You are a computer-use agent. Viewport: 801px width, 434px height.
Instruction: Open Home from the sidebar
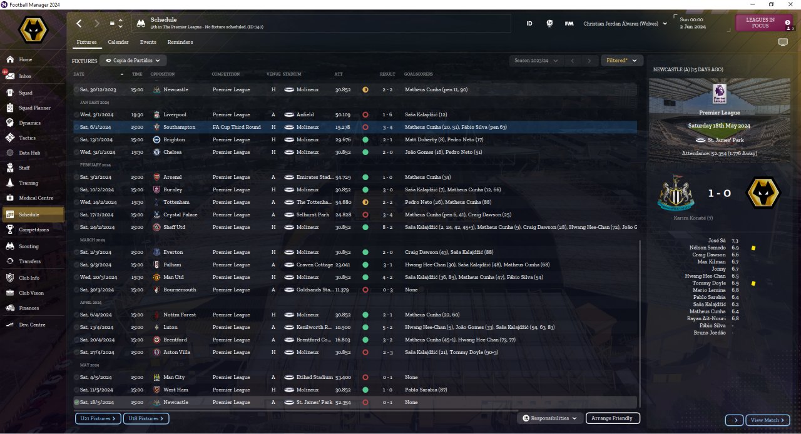click(x=34, y=59)
